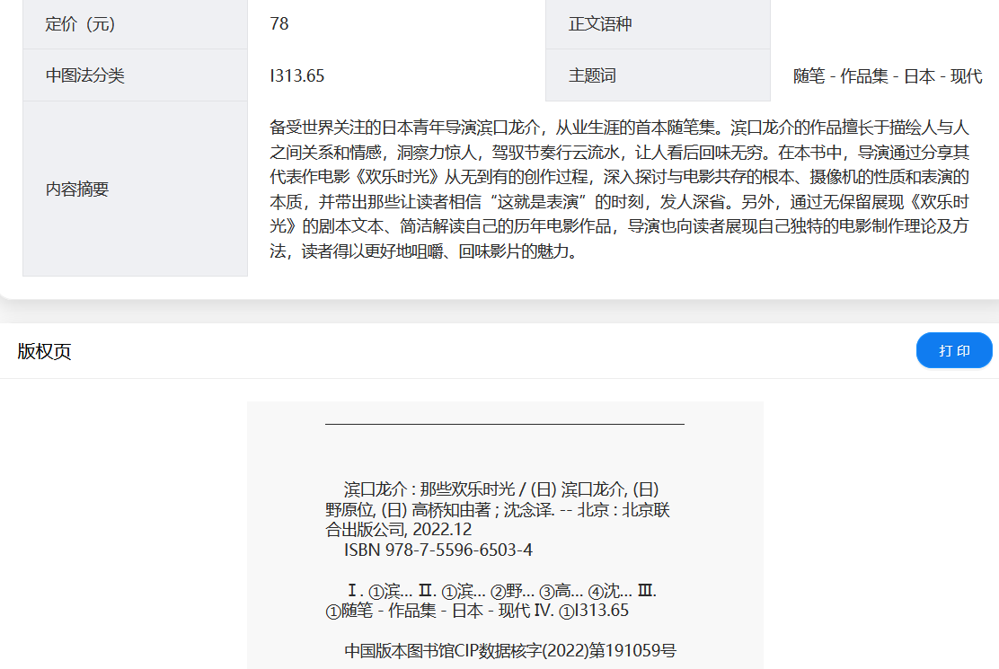Click the empty 正文语种 value cell

tap(885, 24)
